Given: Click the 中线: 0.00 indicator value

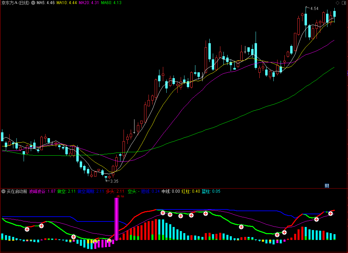Looking at the screenshot, I should coord(171,191).
